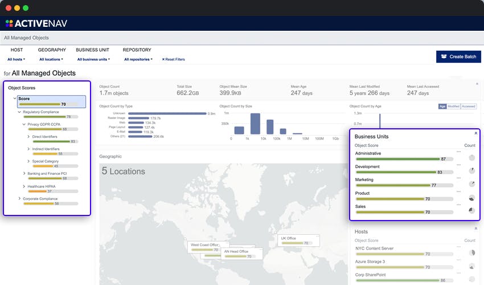The height and width of the screenshot is (285, 484).
Task: Open the All business units dropdown
Action: pos(94,59)
